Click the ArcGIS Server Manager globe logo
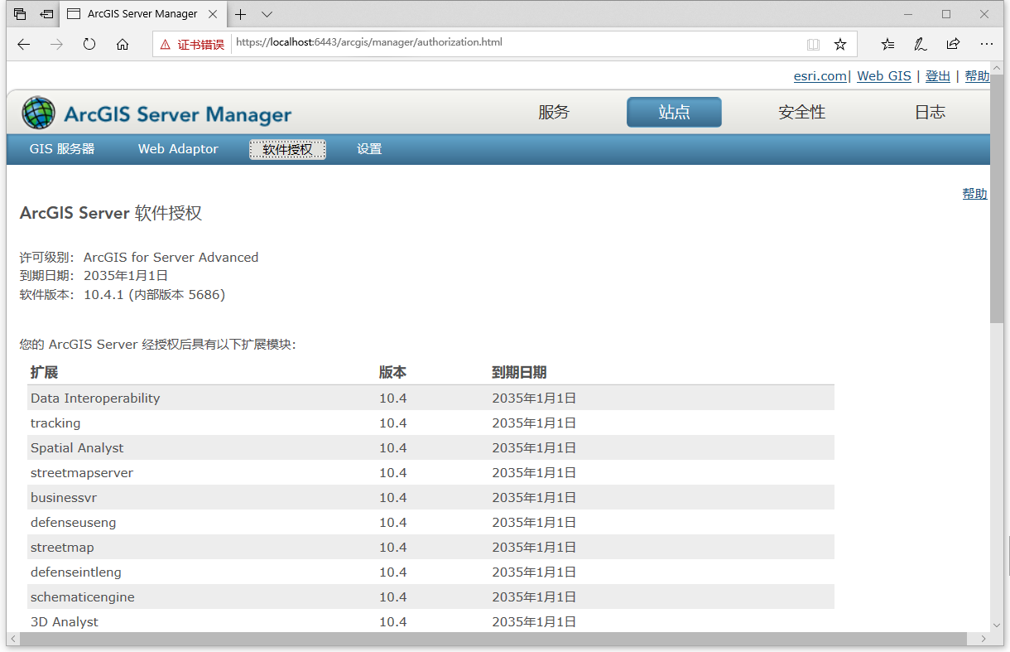Viewport: 1010px width, 652px height. (38, 113)
